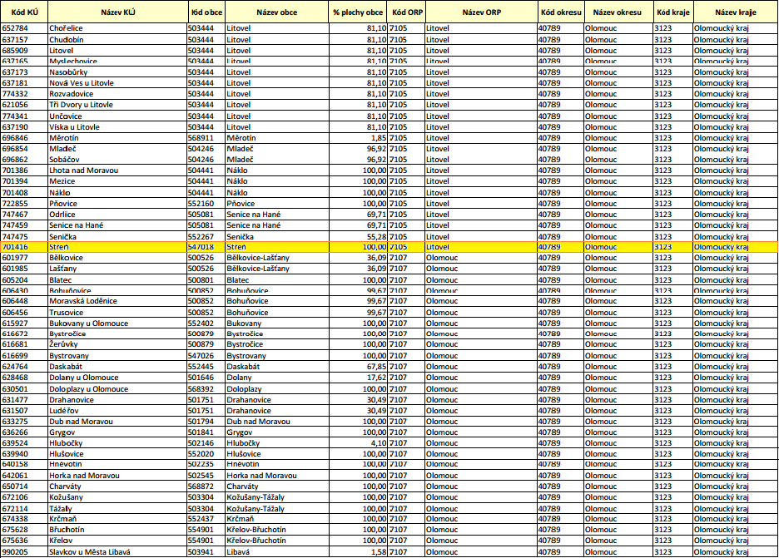
Task: Select the "Bukovany u Olomouce" cell
Action: pyautogui.click(x=117, y=323)
